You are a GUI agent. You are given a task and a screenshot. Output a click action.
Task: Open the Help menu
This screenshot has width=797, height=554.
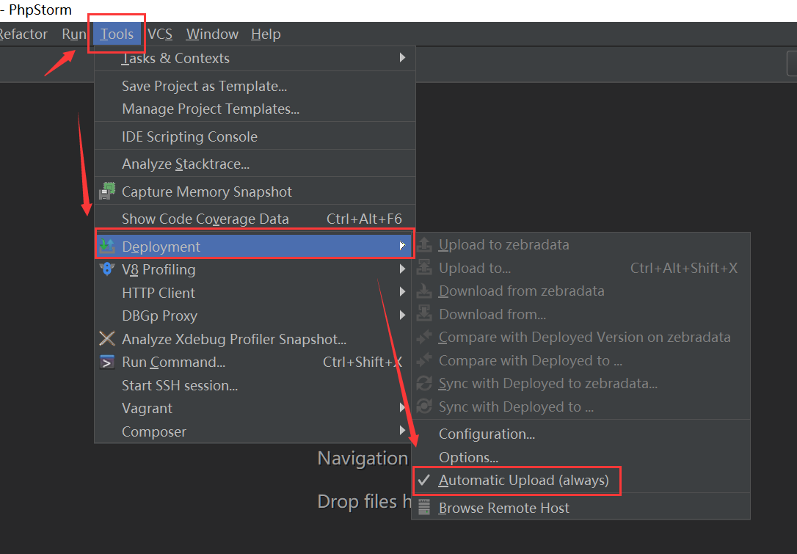point(266,34)
